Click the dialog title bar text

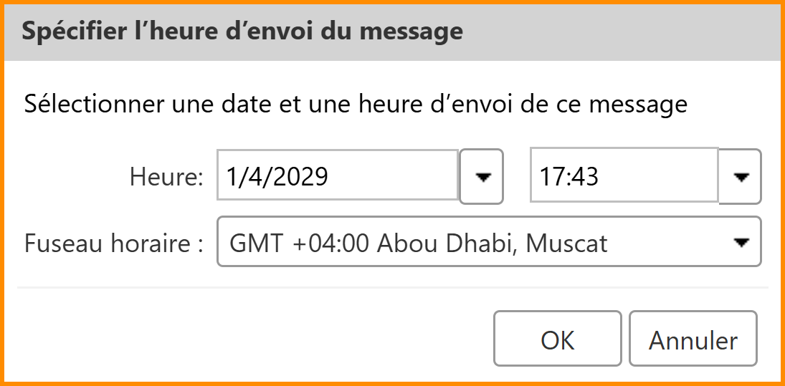pos(243,32)
